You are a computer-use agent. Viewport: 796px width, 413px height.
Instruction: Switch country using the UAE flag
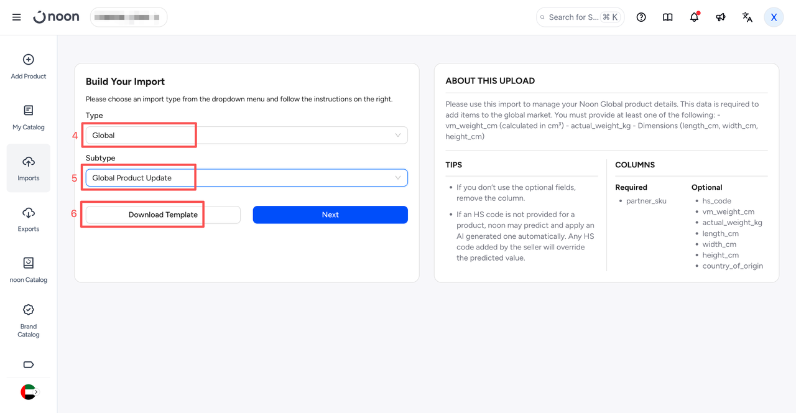click(x=29, y=392)
